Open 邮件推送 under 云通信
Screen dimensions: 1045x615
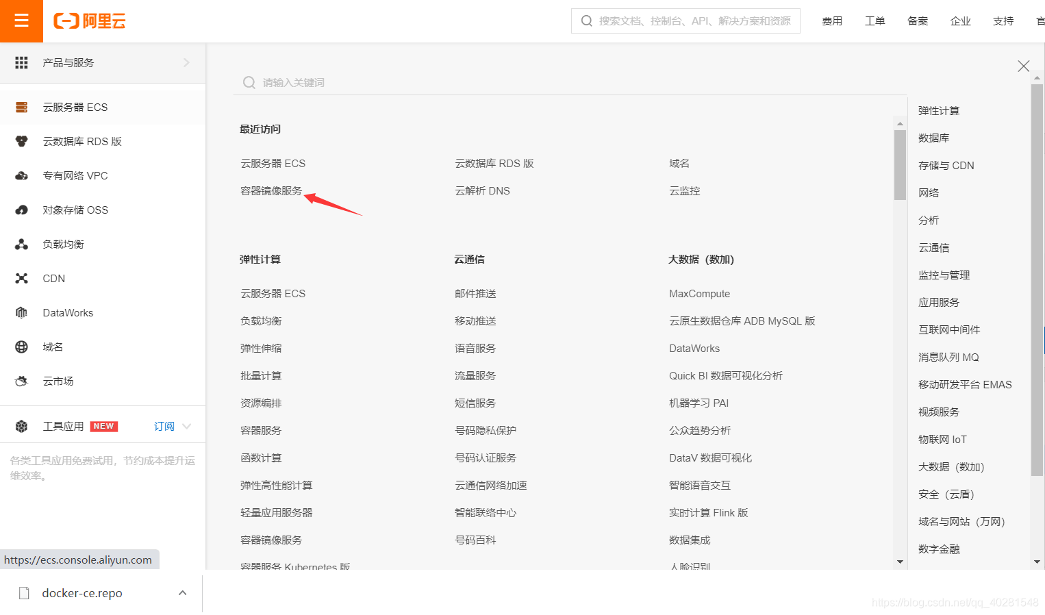point(475,293)
